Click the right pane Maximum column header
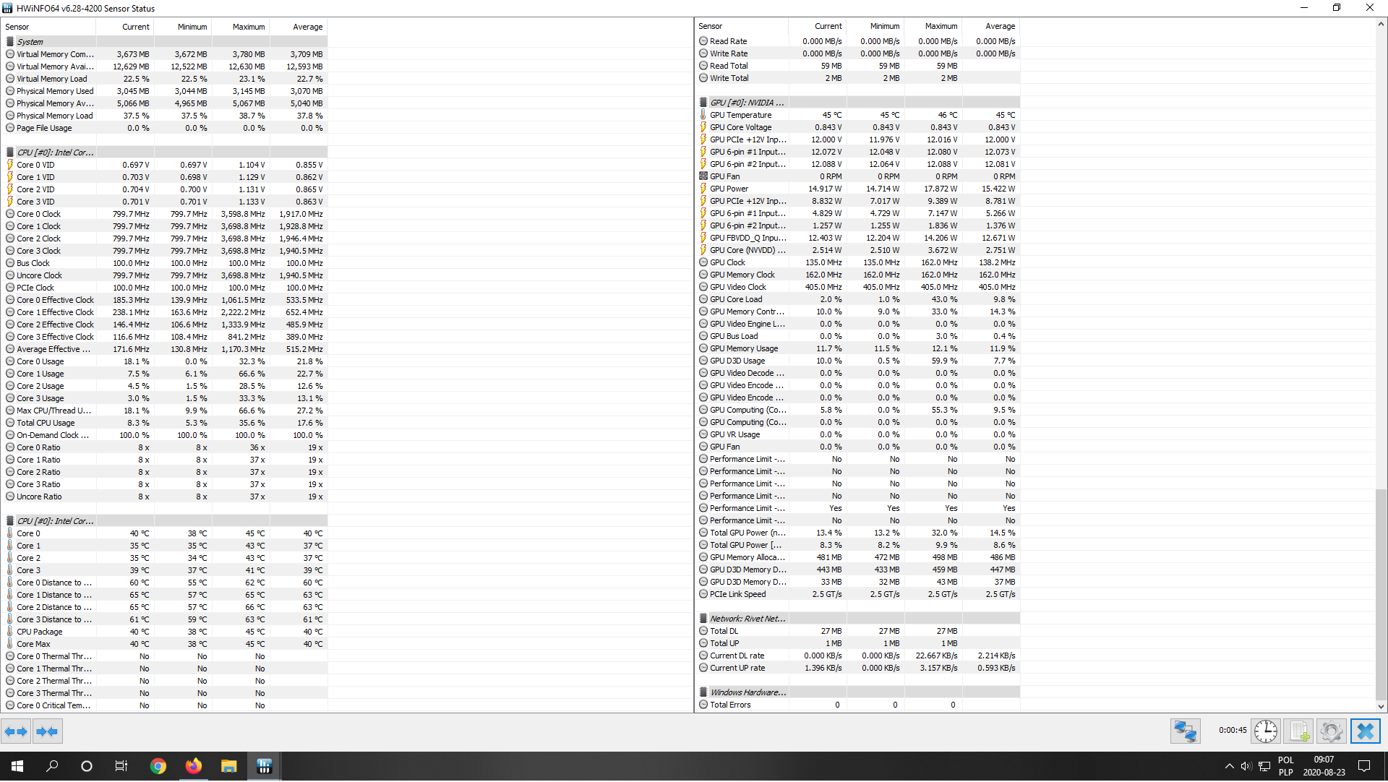This screenshot has width=1388, height=782. pyautogui.click(x=933, y=26)
